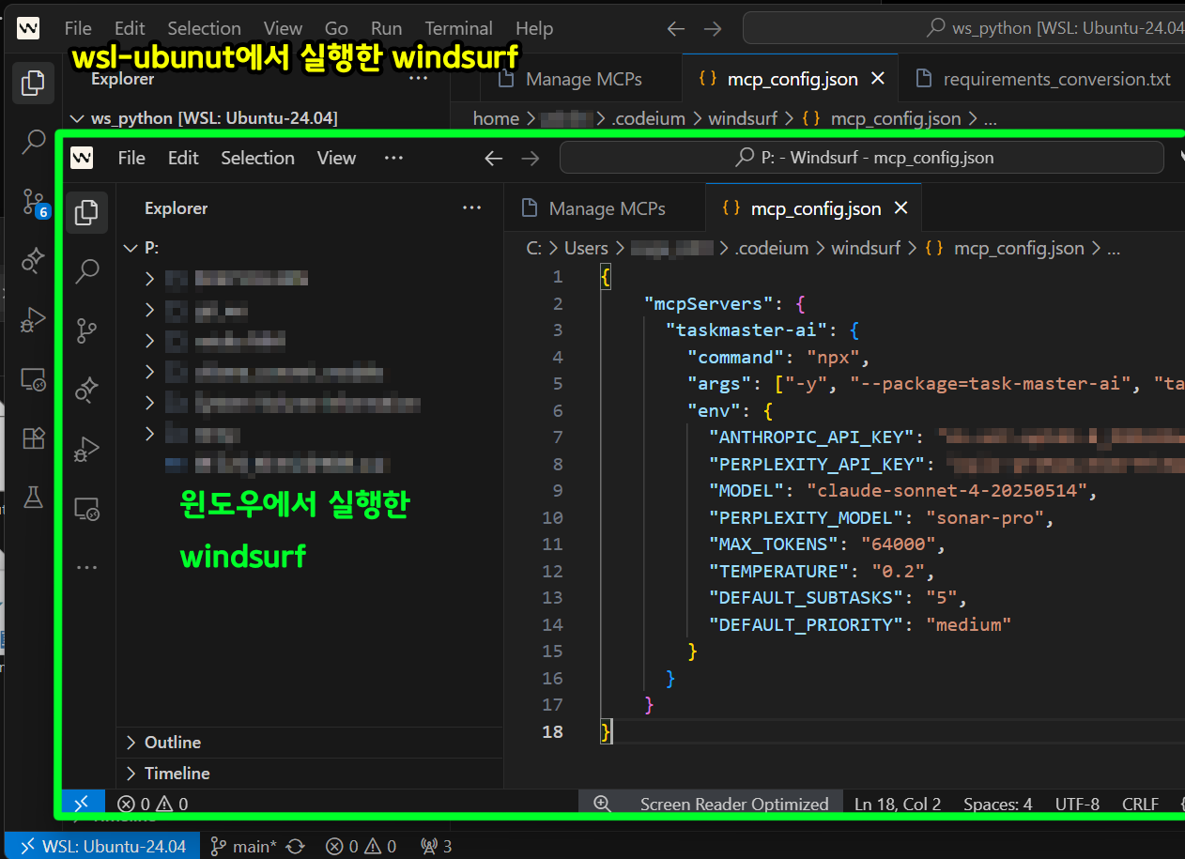Image resolution: width=1185 pixels, height=859 pixels.
Task: Open requirements_conversion.txt tab in WSL window
Action: tap(1042, 79)
